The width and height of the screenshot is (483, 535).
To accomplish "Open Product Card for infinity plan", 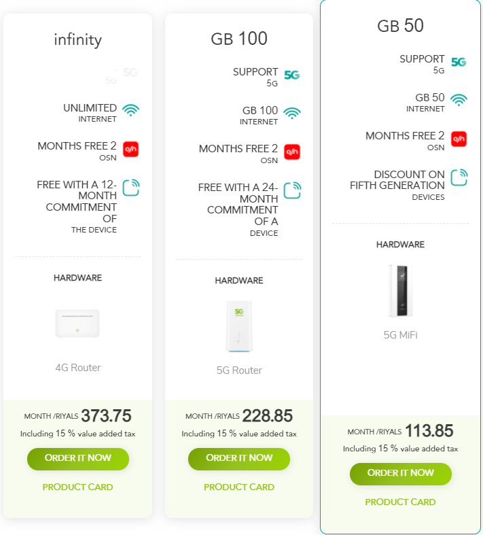I will click(77, 487).
